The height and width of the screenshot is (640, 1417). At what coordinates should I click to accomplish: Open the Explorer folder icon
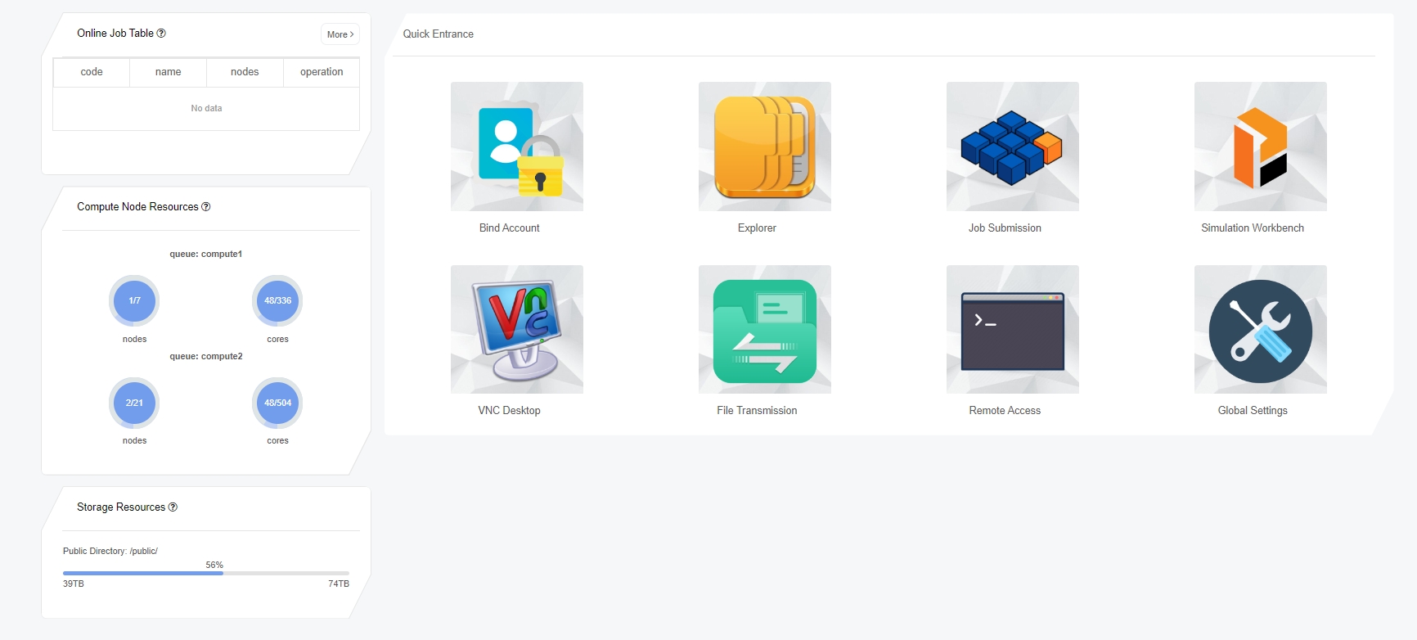[x=765, y=146]
